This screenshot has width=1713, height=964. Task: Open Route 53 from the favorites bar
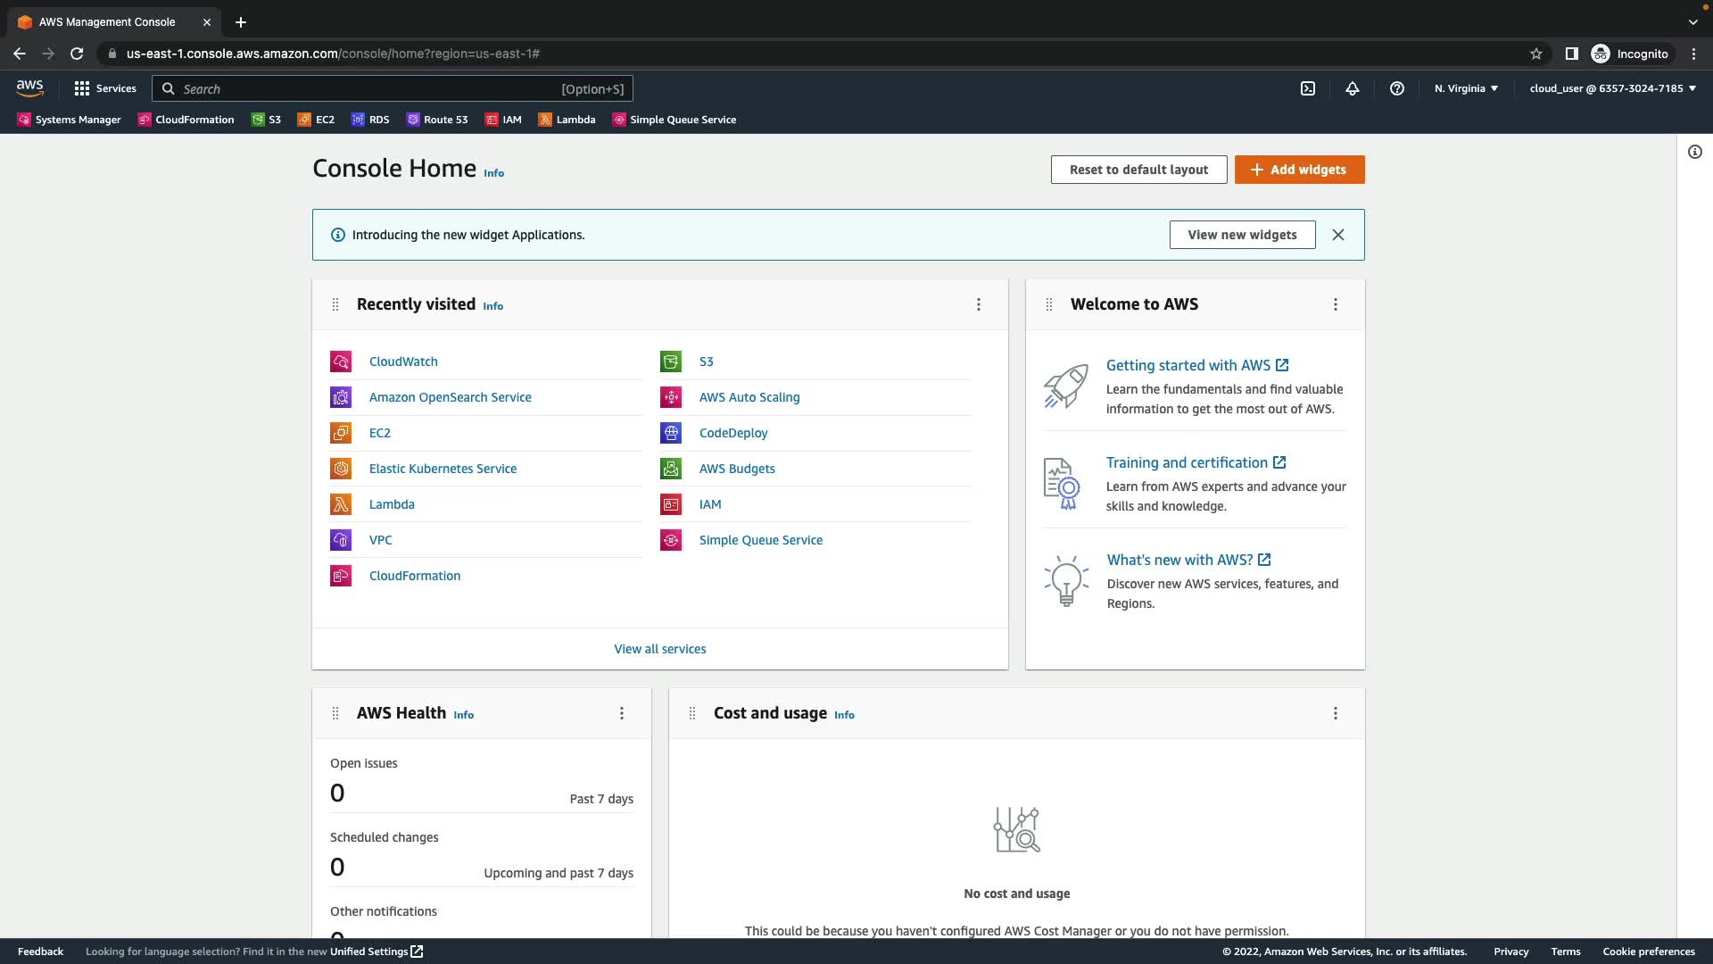pyautogui.click(x=437, y=120)
